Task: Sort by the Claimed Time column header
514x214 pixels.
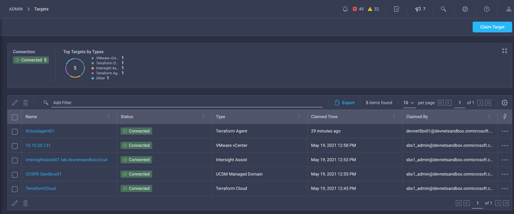Action: click(324, 117)
